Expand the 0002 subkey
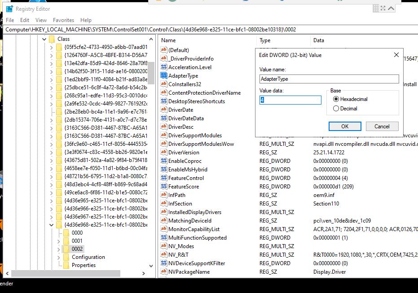The height and width of the screenshot is (293, 418). point(59,249)
